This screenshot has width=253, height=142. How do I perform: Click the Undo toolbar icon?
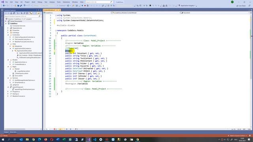(25, 6)
